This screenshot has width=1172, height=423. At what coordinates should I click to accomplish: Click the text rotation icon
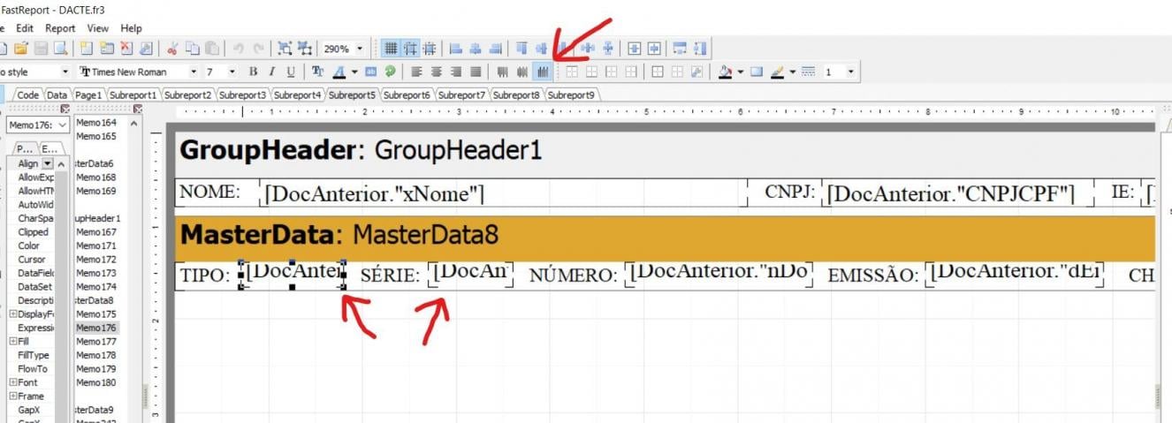(x=389, y=72)
